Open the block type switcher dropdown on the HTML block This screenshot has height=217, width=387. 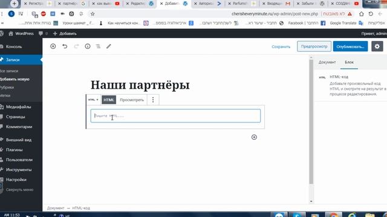point(93,99)
